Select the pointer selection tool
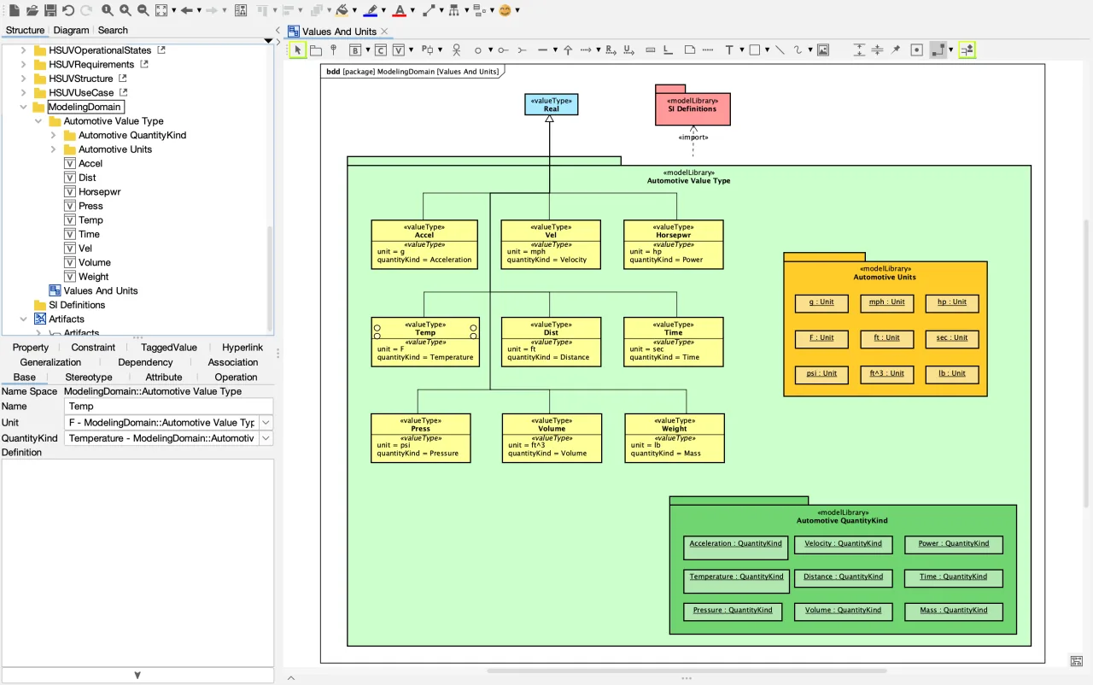Image resolution: width=1093 pixels, height=685 pixels. [x=297, y=50]
